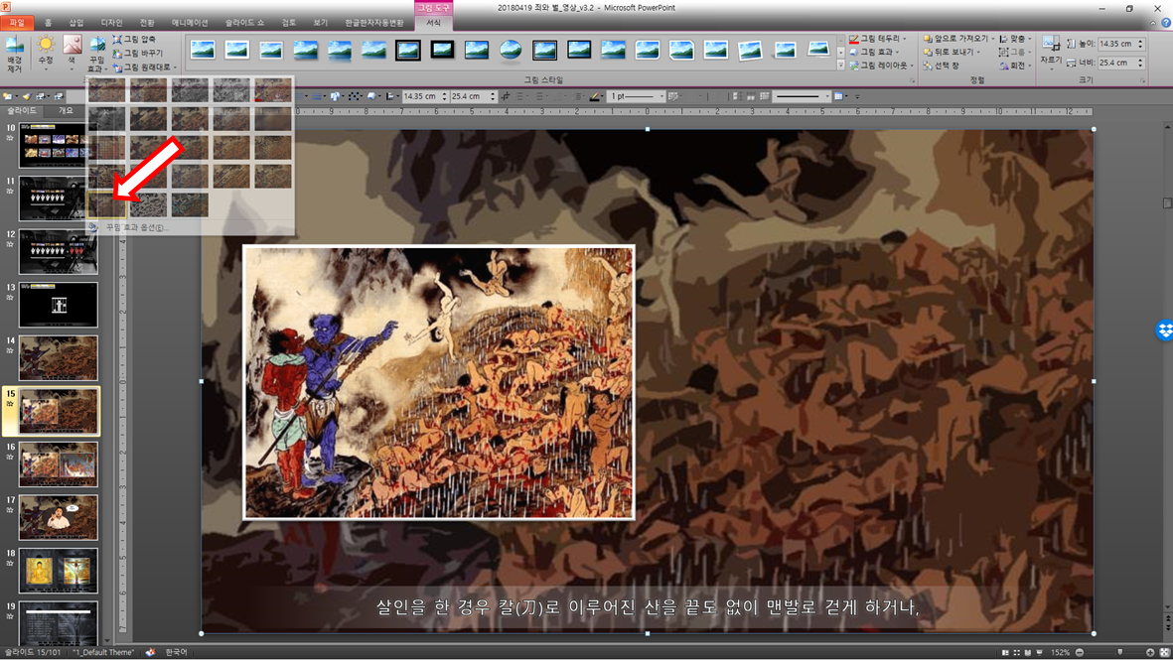Switch to the 애니메이션 ribbon tab

[x=190, y=23]
